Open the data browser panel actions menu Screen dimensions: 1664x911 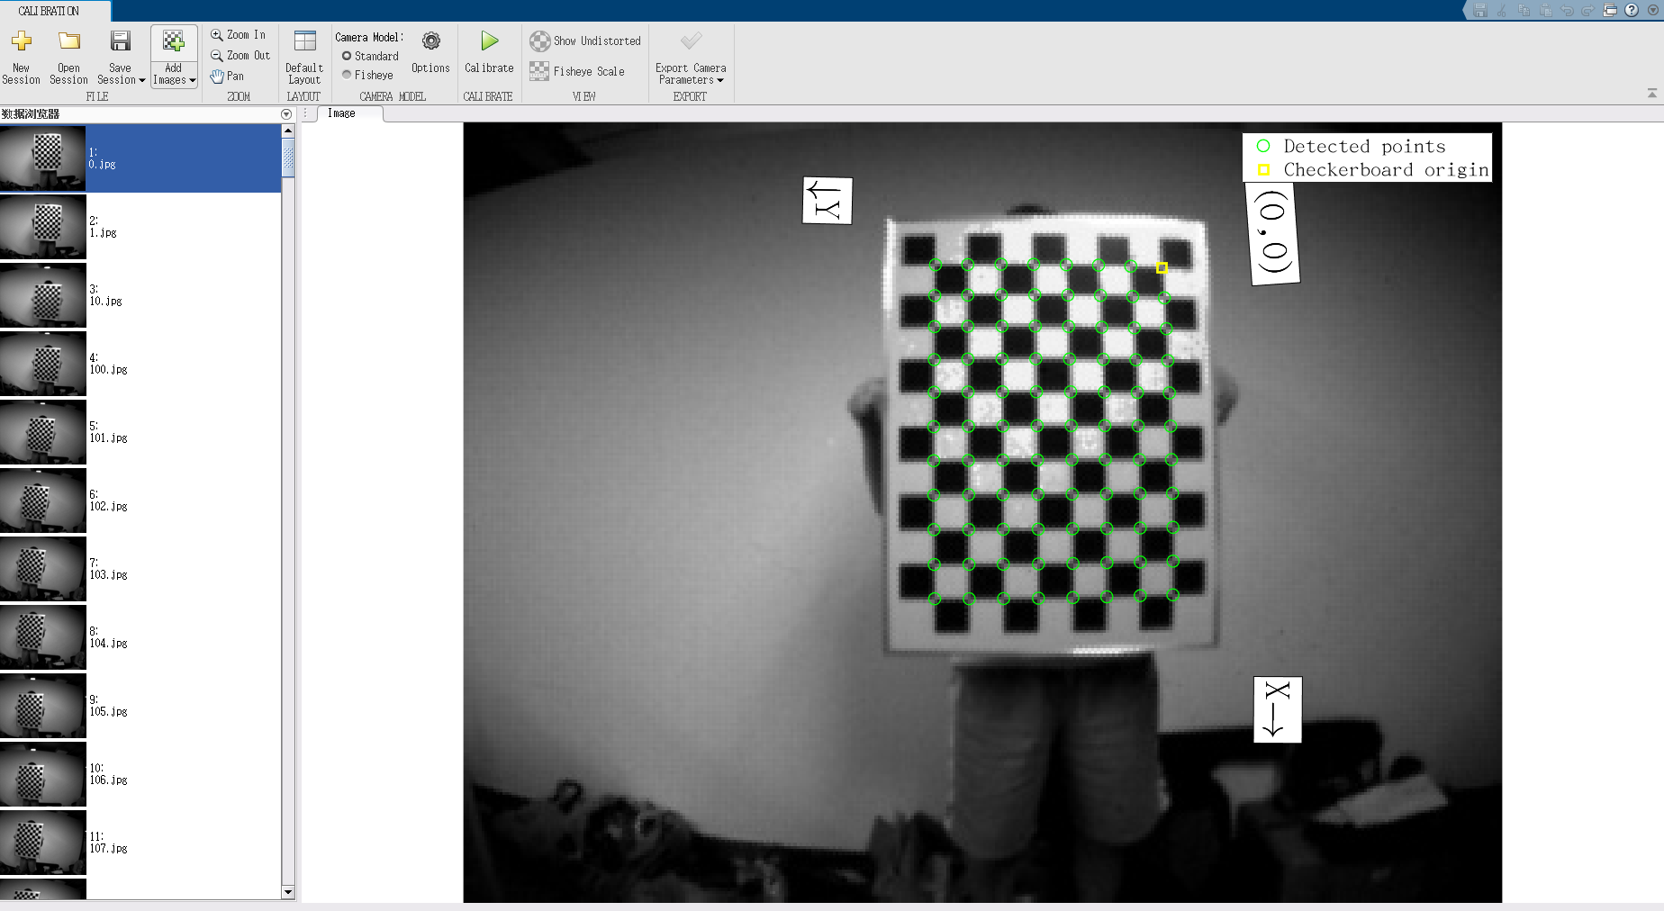(286, 114)
